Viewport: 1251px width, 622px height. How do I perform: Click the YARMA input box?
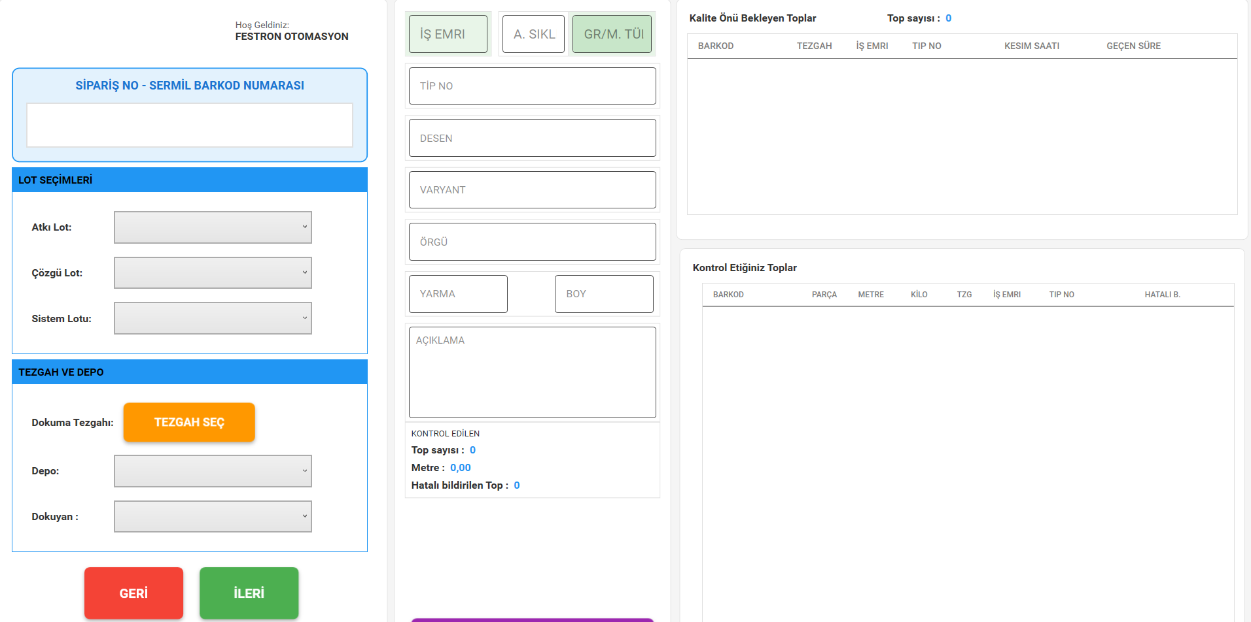[x=458, y=294]
